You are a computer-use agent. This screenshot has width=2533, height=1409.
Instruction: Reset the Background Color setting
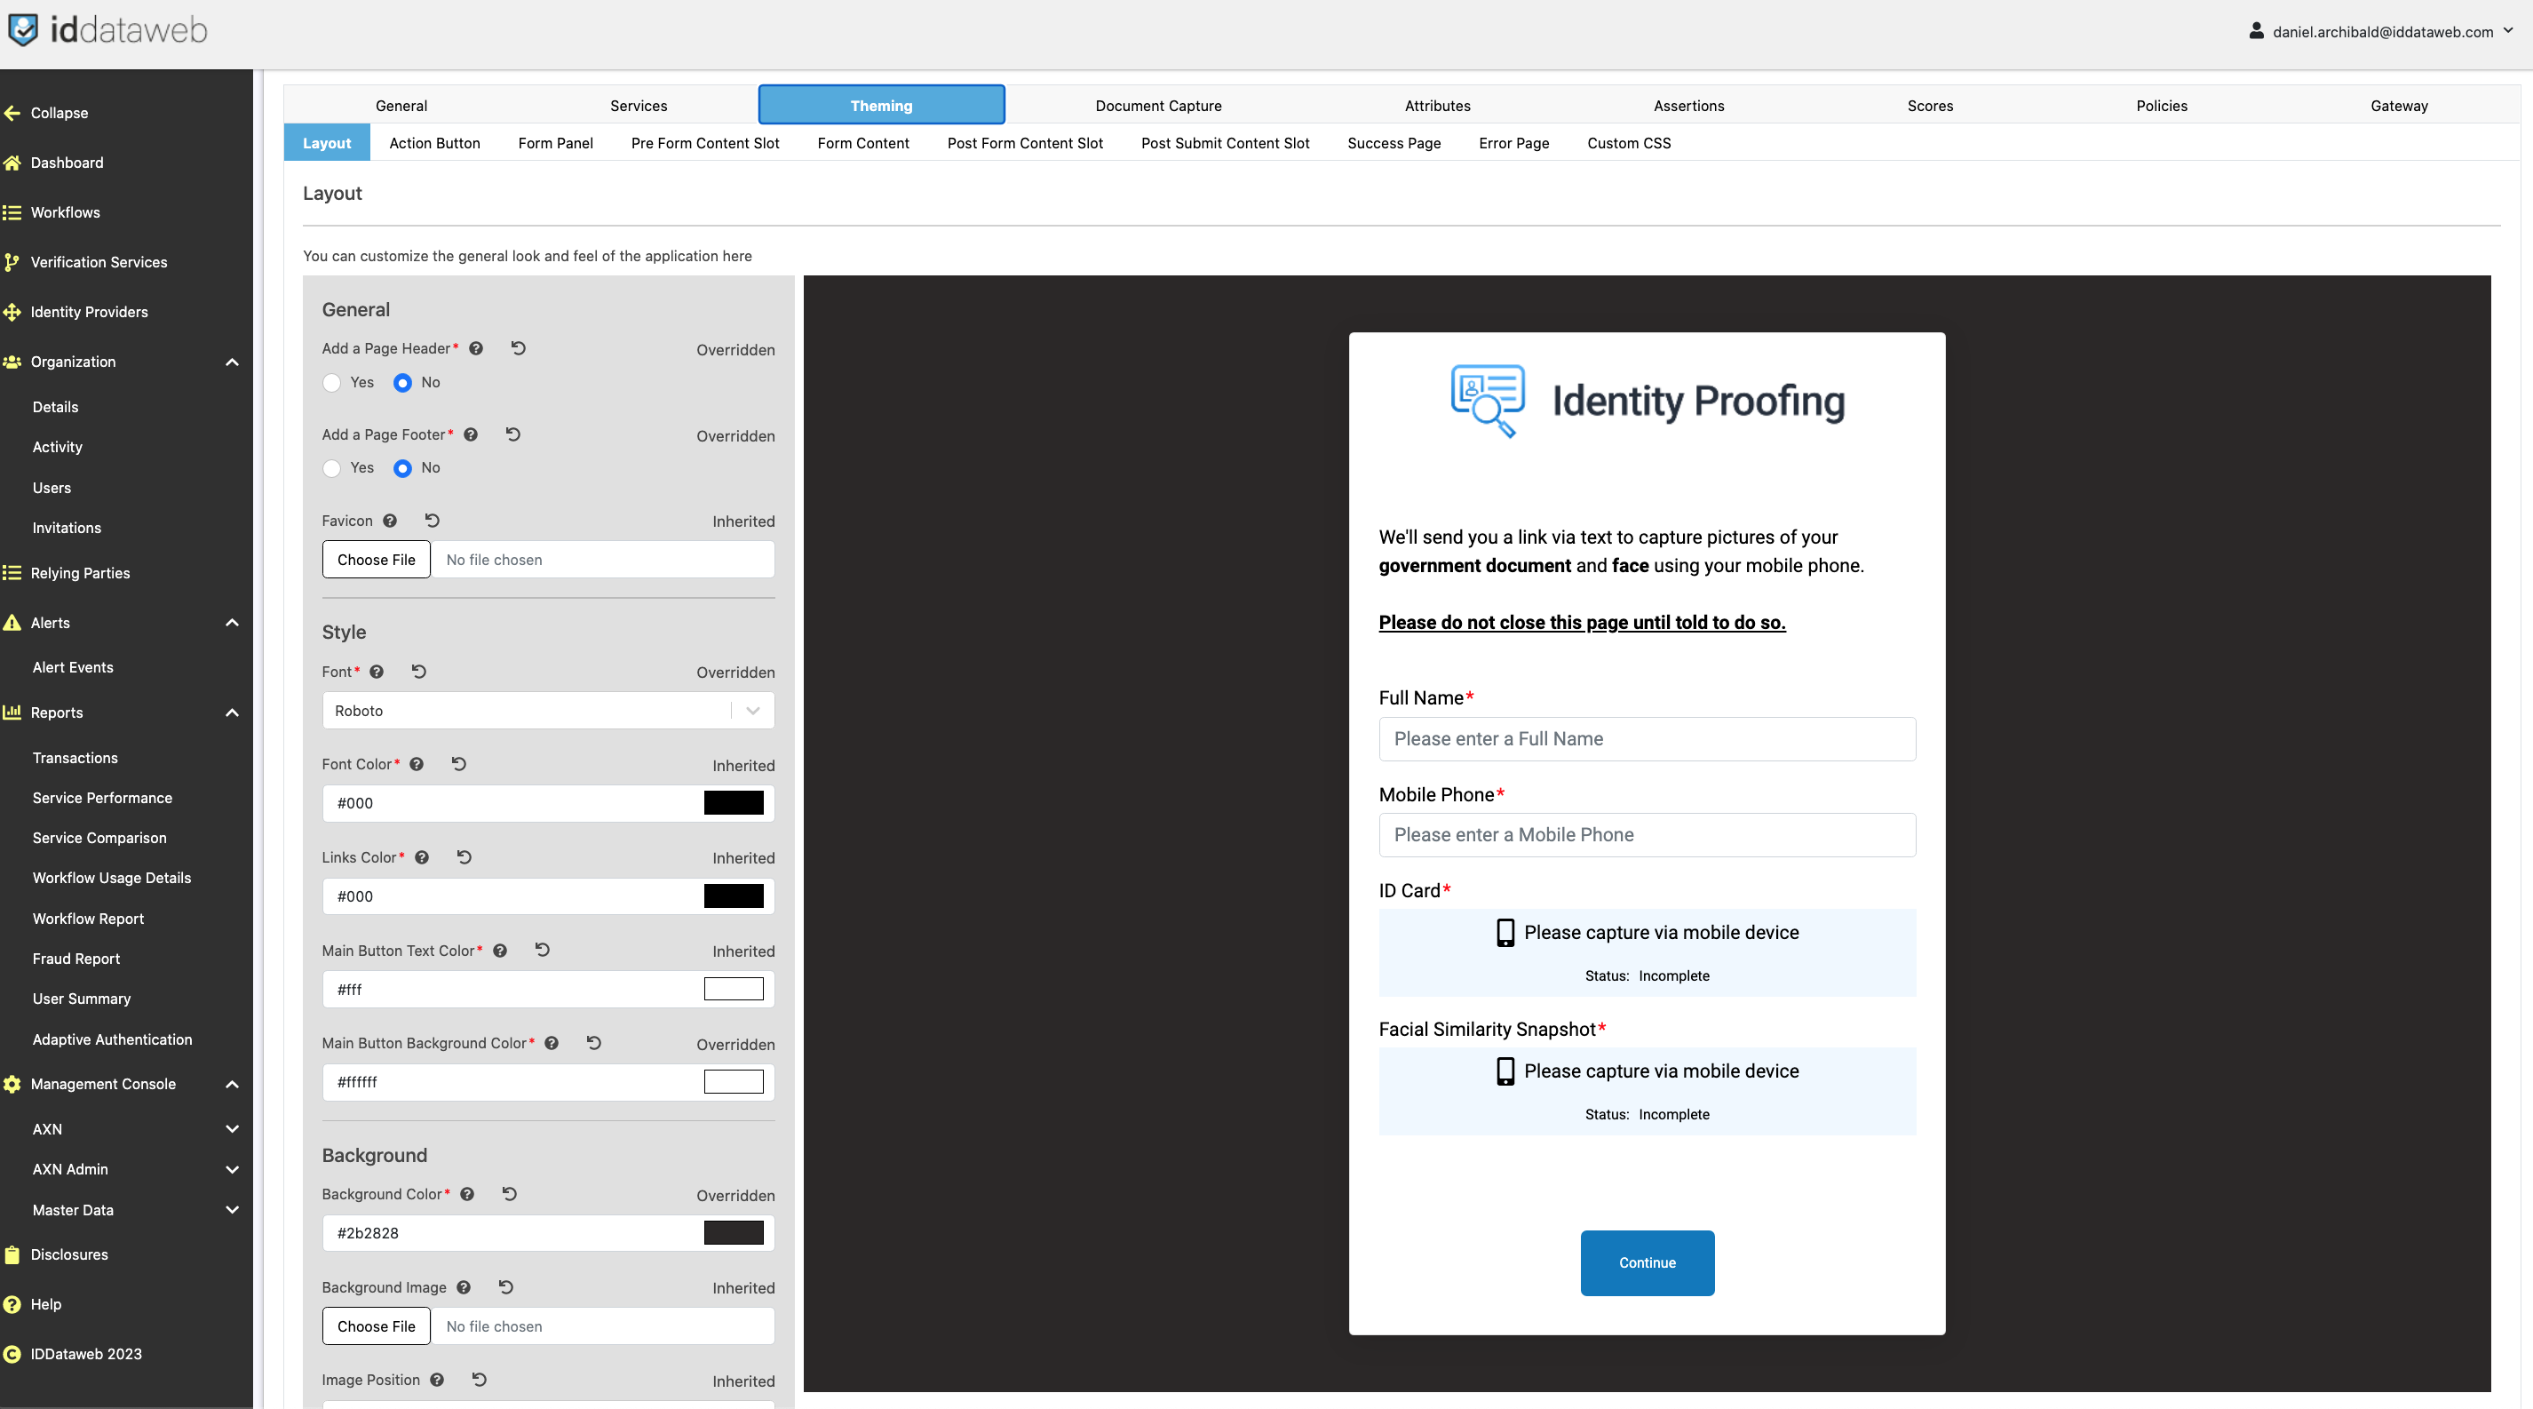pos(510,1194)
